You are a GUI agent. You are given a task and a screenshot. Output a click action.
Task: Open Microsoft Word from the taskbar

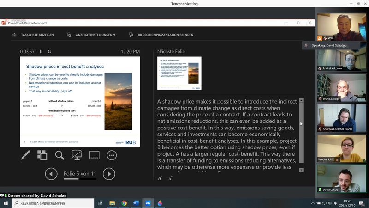(x=136, y=203)
